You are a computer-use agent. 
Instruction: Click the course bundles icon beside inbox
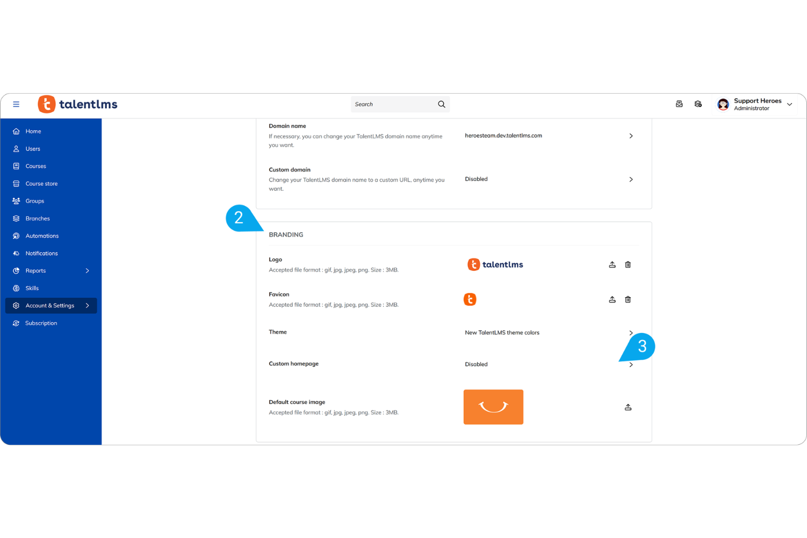698,104
